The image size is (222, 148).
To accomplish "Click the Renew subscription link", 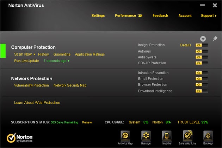I will pyautogui.click(x=87, y=122).
